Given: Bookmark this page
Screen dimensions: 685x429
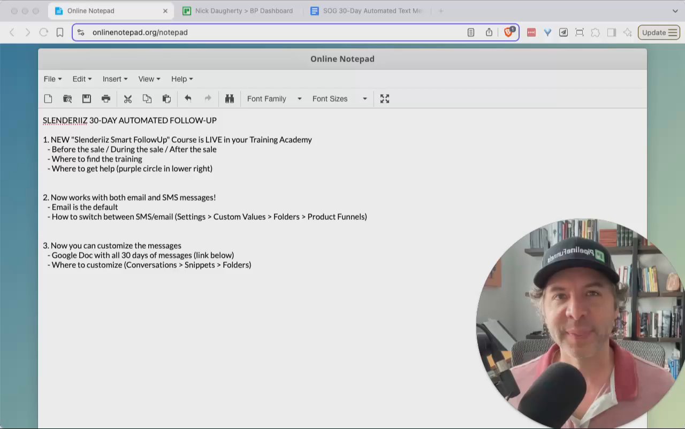Looking at the screenshot, I should (x=60, y=33).
